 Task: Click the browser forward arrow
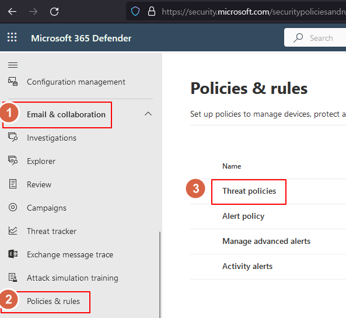tap(33, 12)
